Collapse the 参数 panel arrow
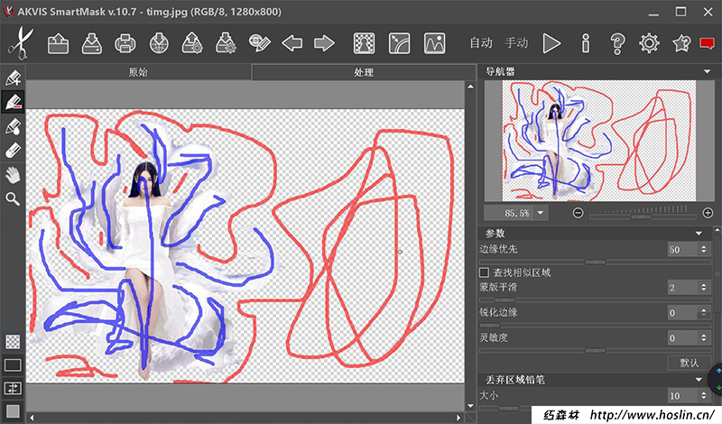The height and width of the screenshot is (424, 722). (x=699, y=234)
